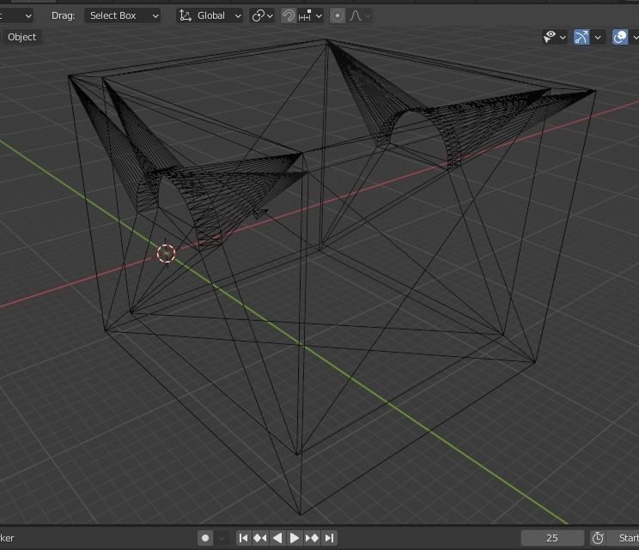Viewport: 639px width, 550px height.
Task: Open the Select Box drag dropdown
Action: click(122, 16)
